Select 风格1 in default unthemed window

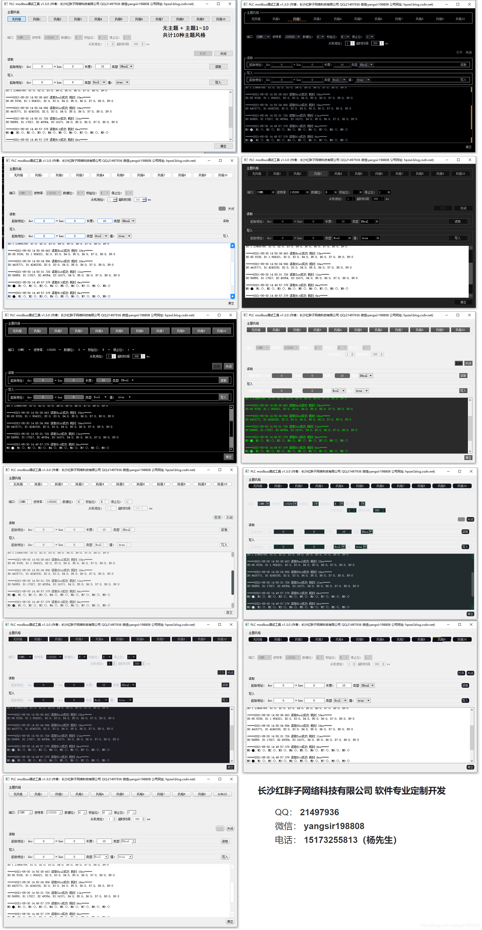coord(37,19)
